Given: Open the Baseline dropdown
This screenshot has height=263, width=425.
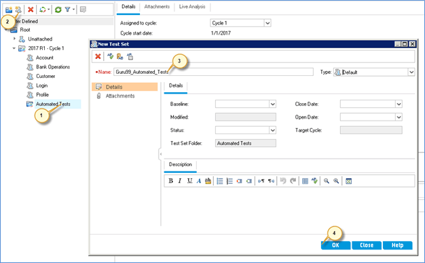Looking at the screenshot, I should [x=272, y=104].
